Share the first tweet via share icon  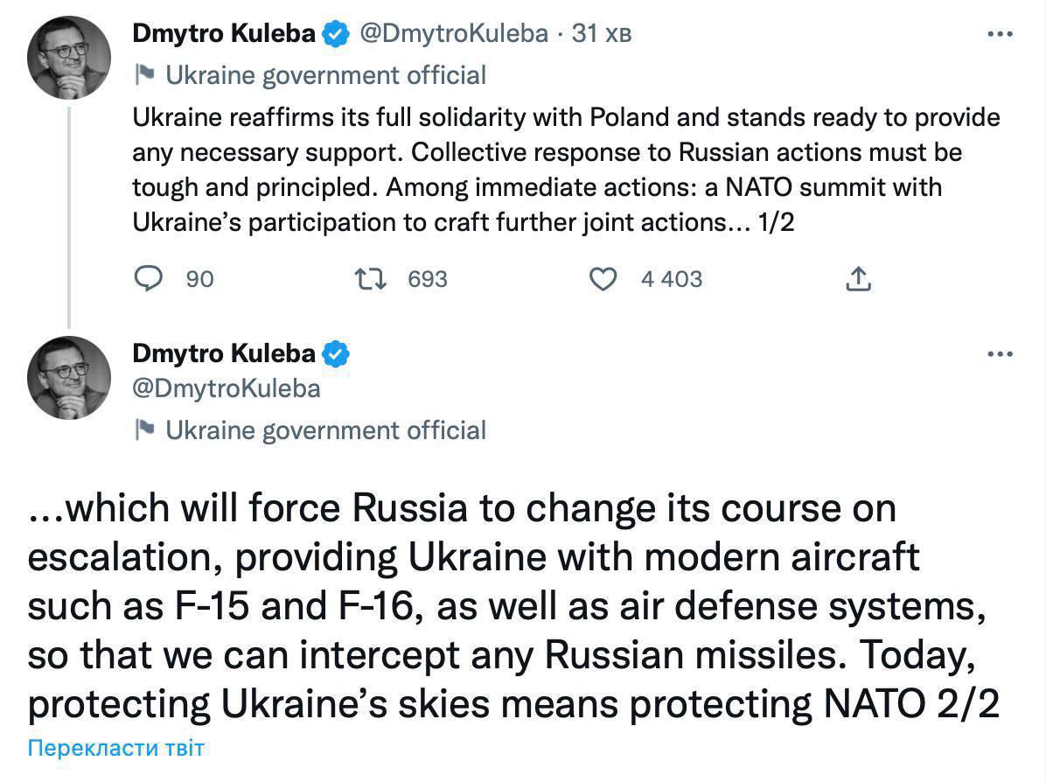pos(859,279)
